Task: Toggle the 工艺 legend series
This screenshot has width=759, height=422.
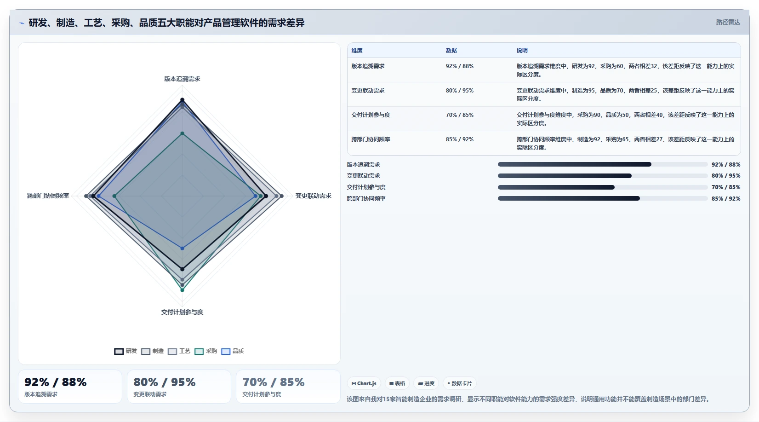Action: 179,351
